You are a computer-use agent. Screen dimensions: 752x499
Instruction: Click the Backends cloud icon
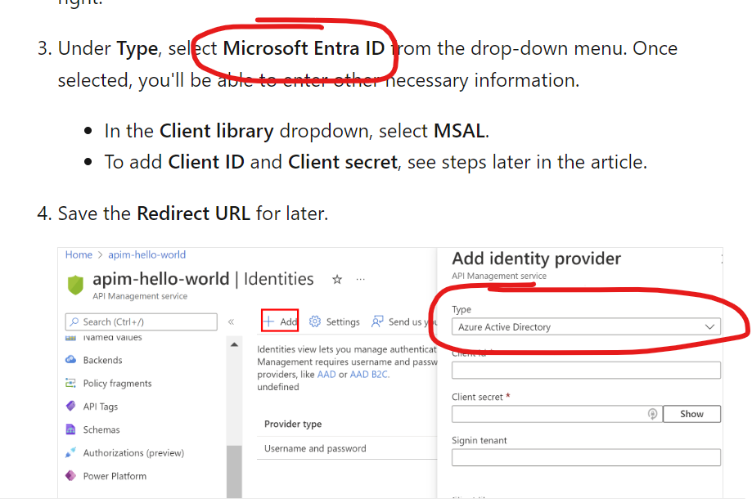(70, 359)
